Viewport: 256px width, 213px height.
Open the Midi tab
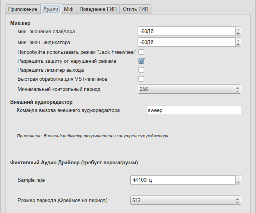point(69,9)
